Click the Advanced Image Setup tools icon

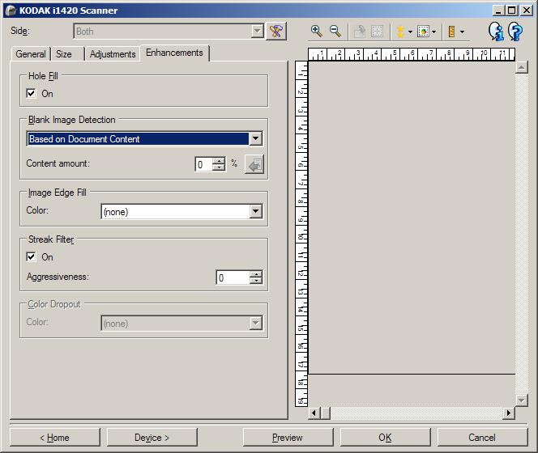(276, 32)
